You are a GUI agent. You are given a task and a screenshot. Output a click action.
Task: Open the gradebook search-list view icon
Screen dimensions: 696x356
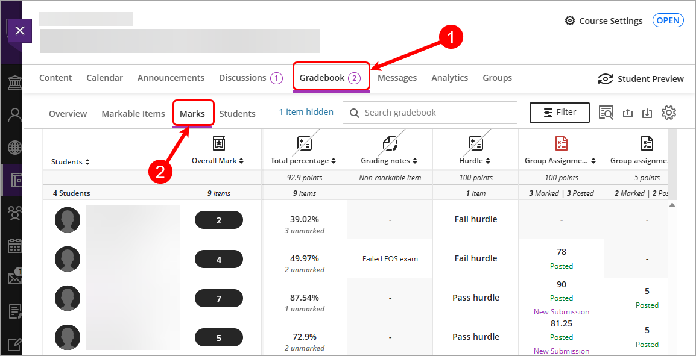point(606,113)
